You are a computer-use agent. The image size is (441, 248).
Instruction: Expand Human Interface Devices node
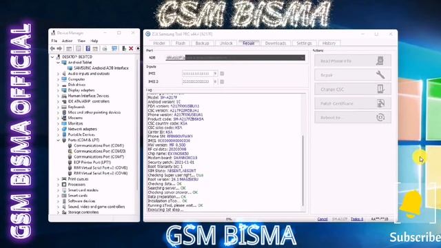(58, 96)
